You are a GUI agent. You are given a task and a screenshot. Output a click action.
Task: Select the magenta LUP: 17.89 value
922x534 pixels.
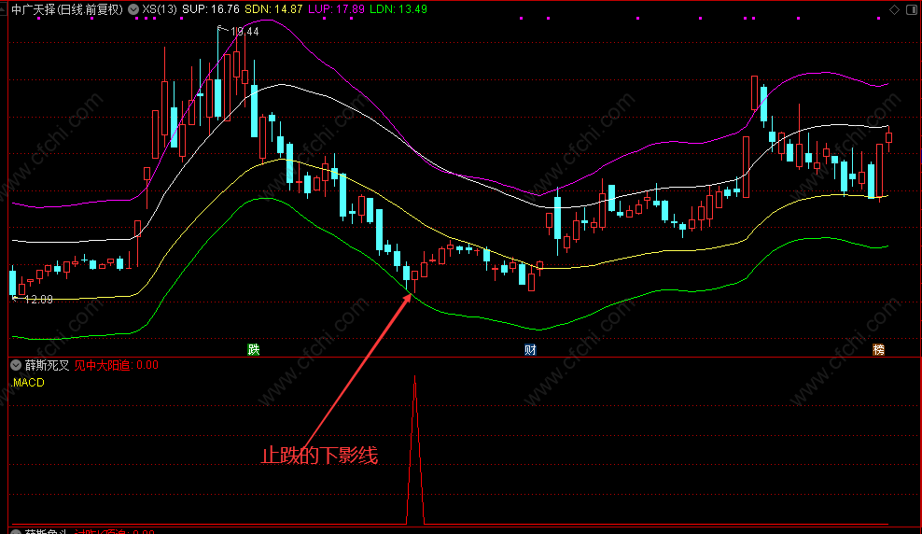click(x=336, y=9)
